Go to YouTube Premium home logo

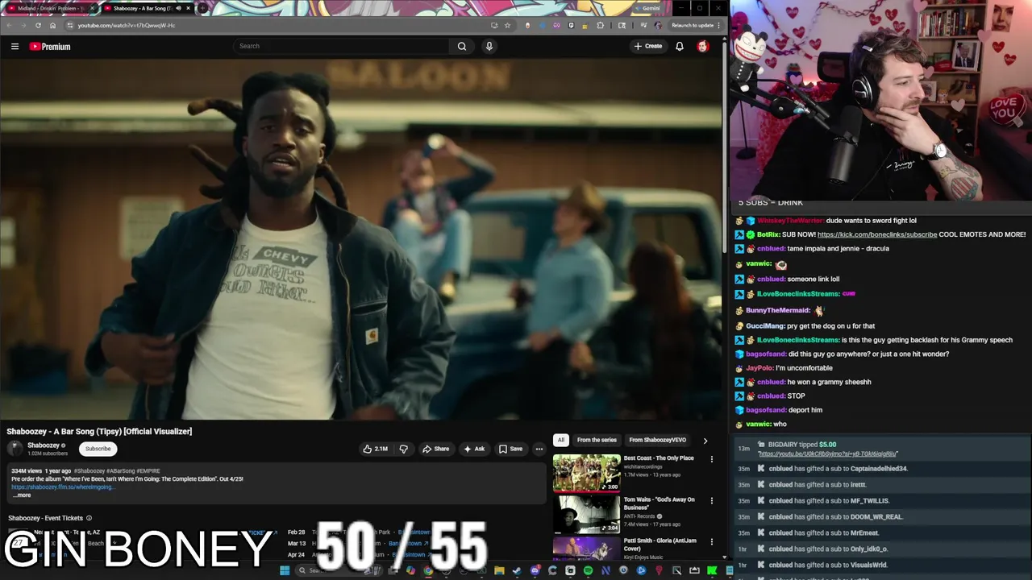tap(50, 47)
